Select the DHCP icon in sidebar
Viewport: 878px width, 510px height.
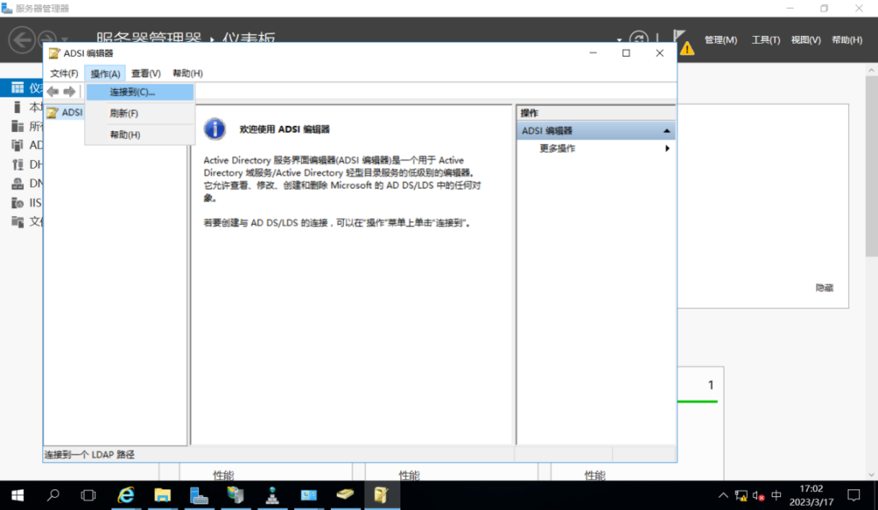click(18, 164)
